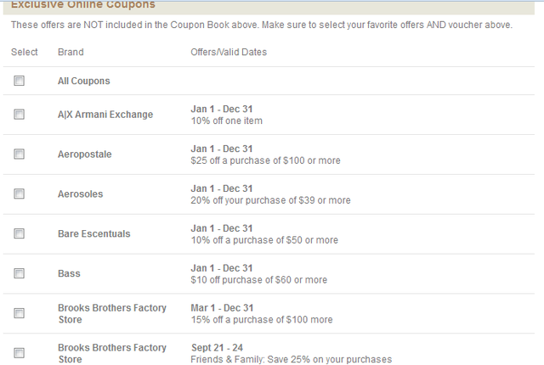This screenshot has height=365, width=544.
Task: Click the Select column header
Action: (x=25, y=52)
